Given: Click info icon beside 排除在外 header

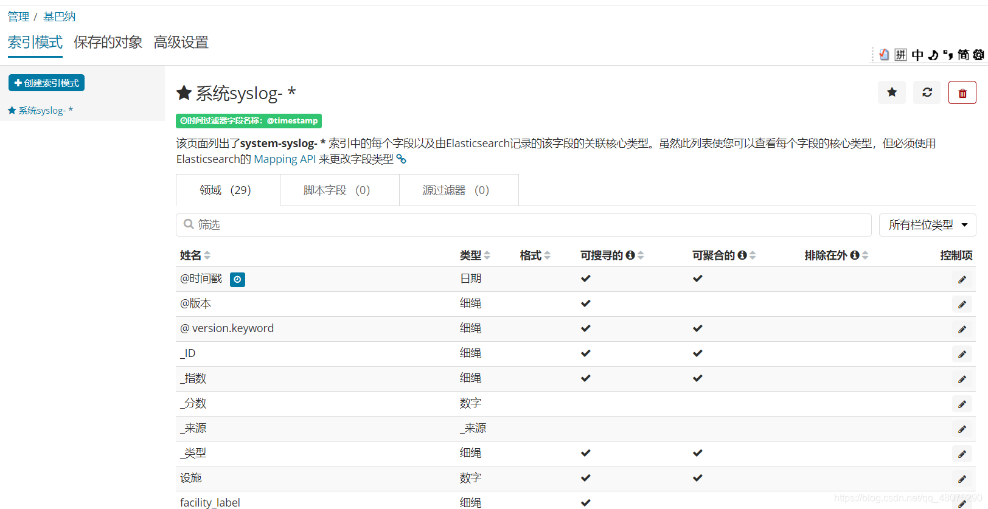Looking at the screenshot, I should (x=855, y=255).
